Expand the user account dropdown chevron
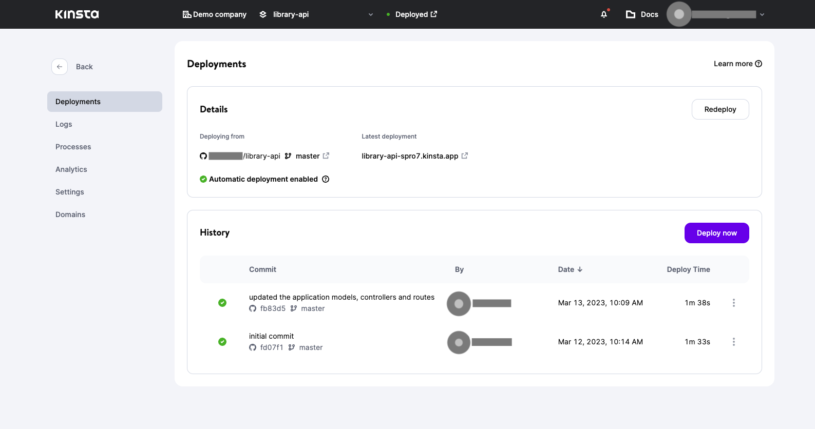This screenshot has height=429, width=815. (x=762, y=14)
